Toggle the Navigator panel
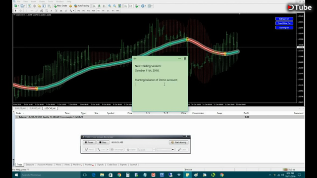 click(x=39, y=6)
